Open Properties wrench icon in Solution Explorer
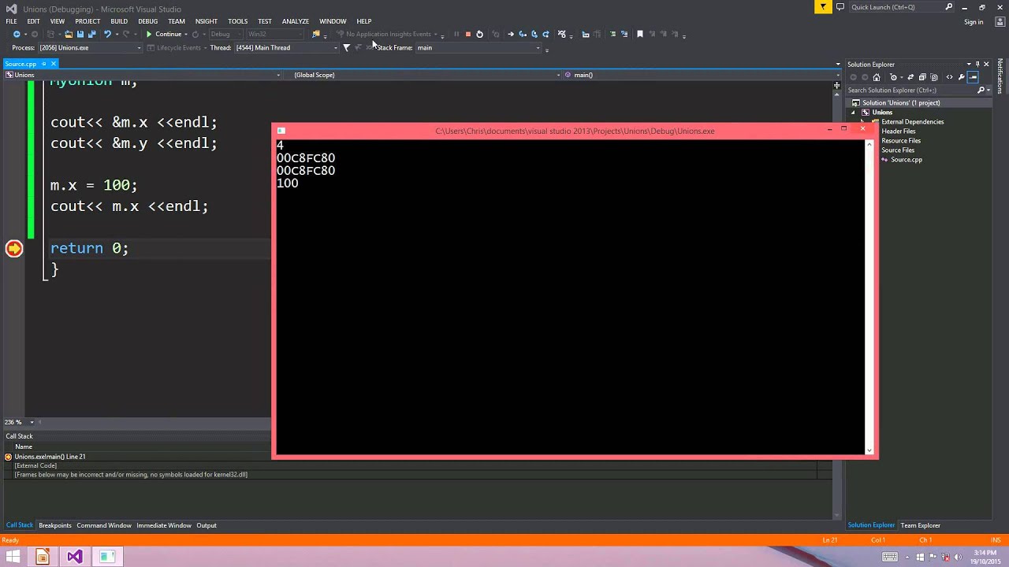 point(961,77)
